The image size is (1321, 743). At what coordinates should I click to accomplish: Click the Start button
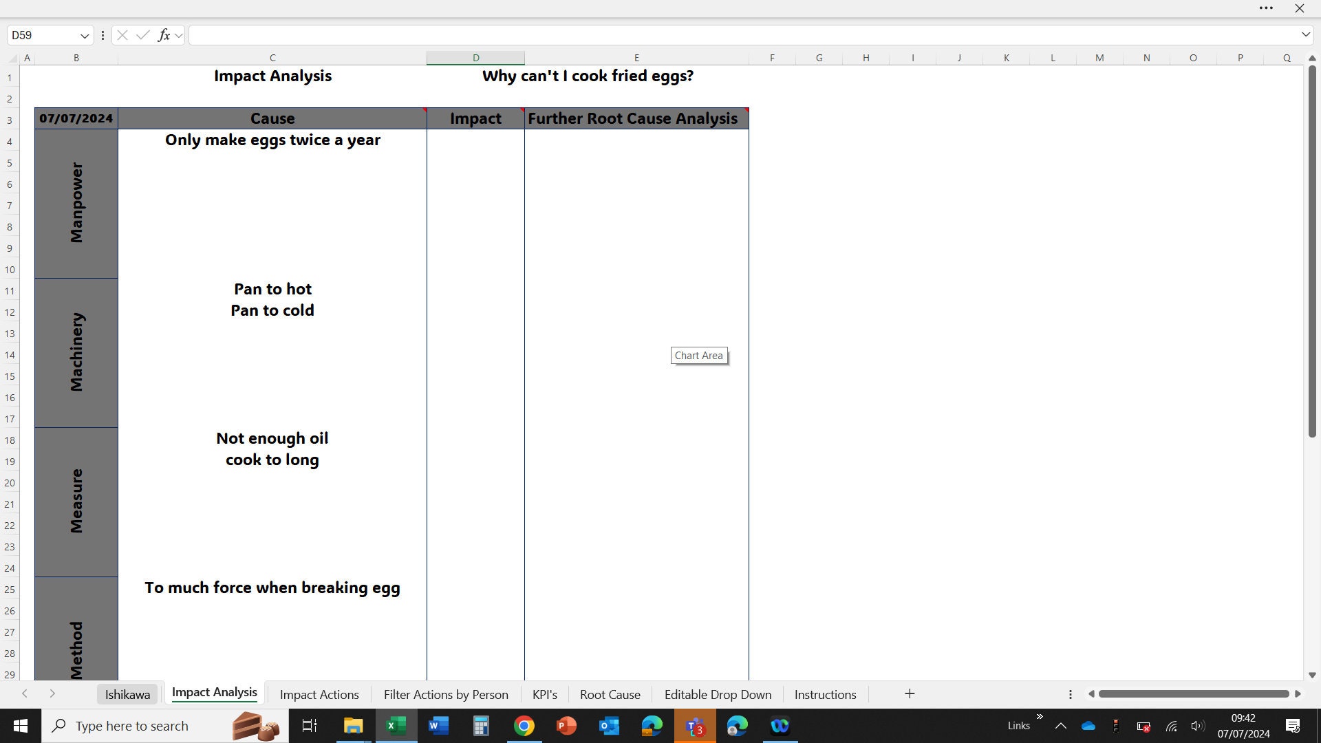(20, 726)
